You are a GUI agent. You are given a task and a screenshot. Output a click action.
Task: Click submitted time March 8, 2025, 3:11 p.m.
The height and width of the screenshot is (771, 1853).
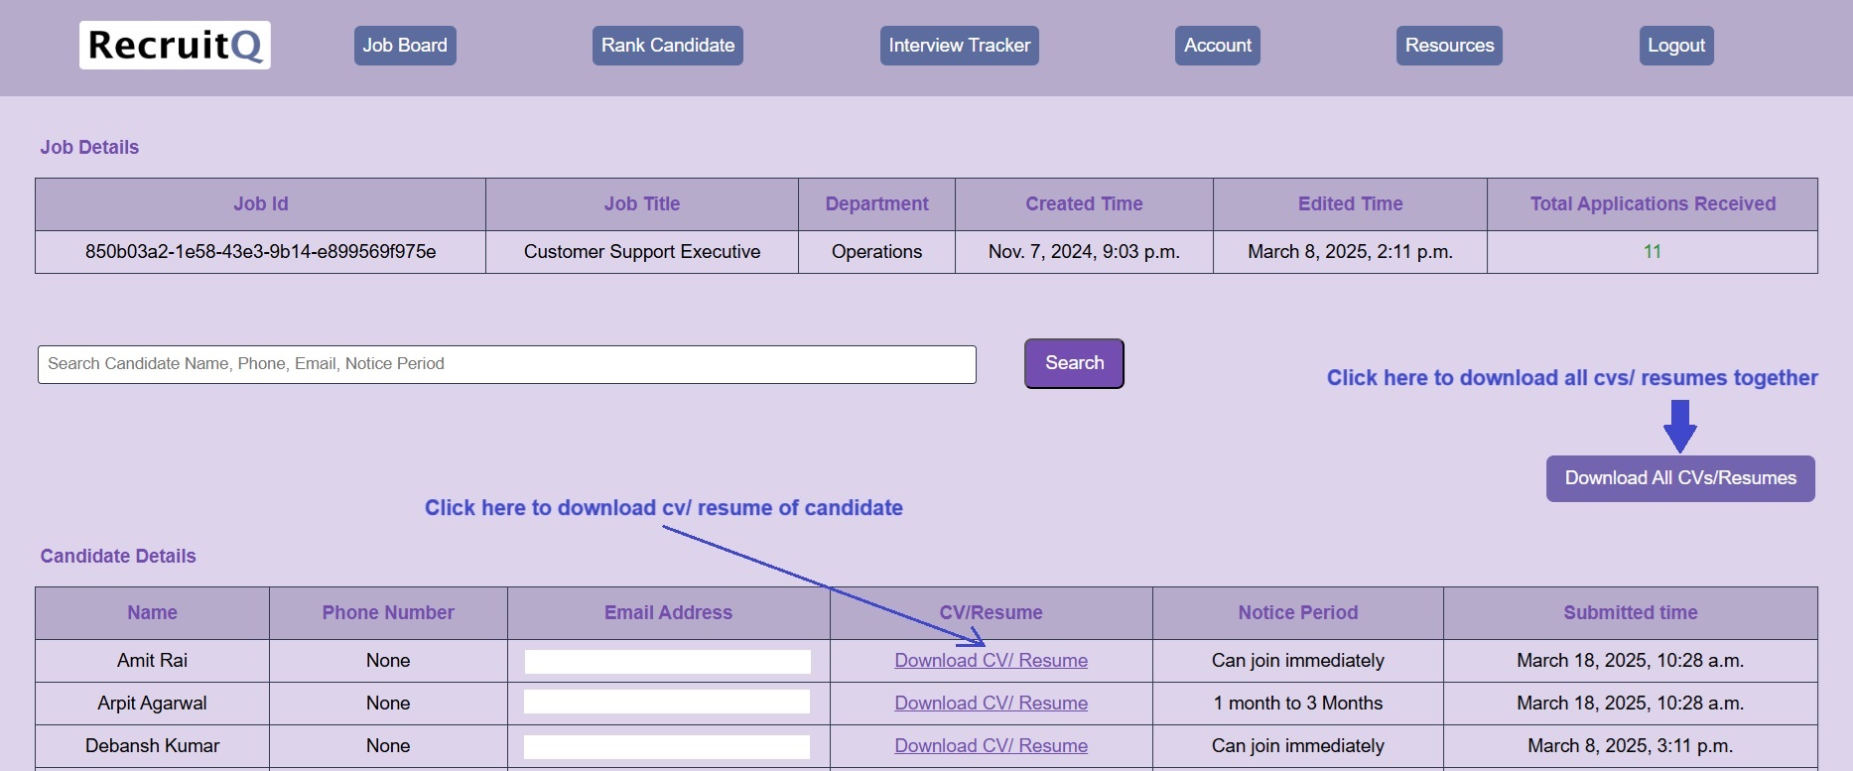coord(1631,746)
